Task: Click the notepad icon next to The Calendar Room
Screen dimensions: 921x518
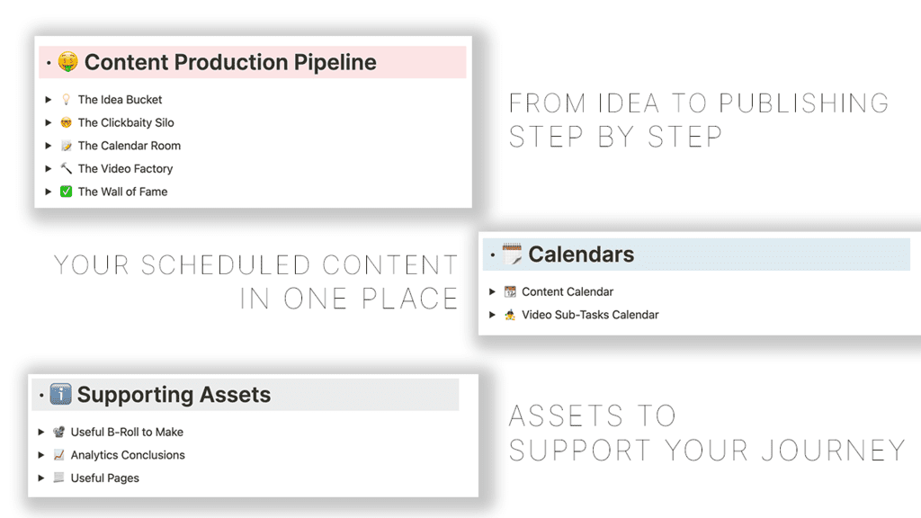Action: coord(66,145)
